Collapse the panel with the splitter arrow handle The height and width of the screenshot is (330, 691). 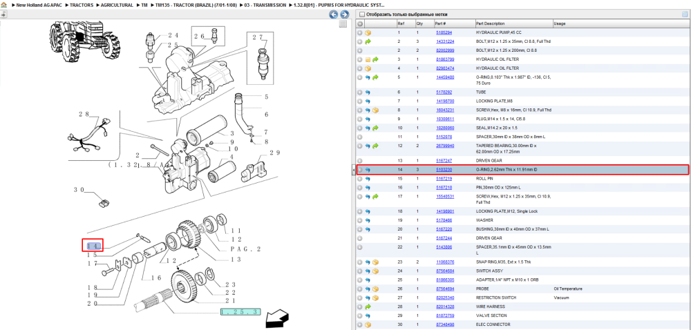click(x=353, y=170)
